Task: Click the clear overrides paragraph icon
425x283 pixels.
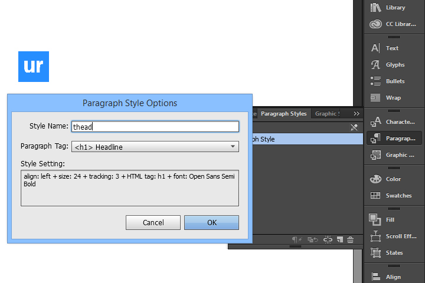Action: pos(297,240)
